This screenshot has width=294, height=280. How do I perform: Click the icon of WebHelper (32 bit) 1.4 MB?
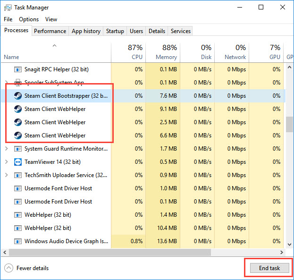tap(18, 215)
